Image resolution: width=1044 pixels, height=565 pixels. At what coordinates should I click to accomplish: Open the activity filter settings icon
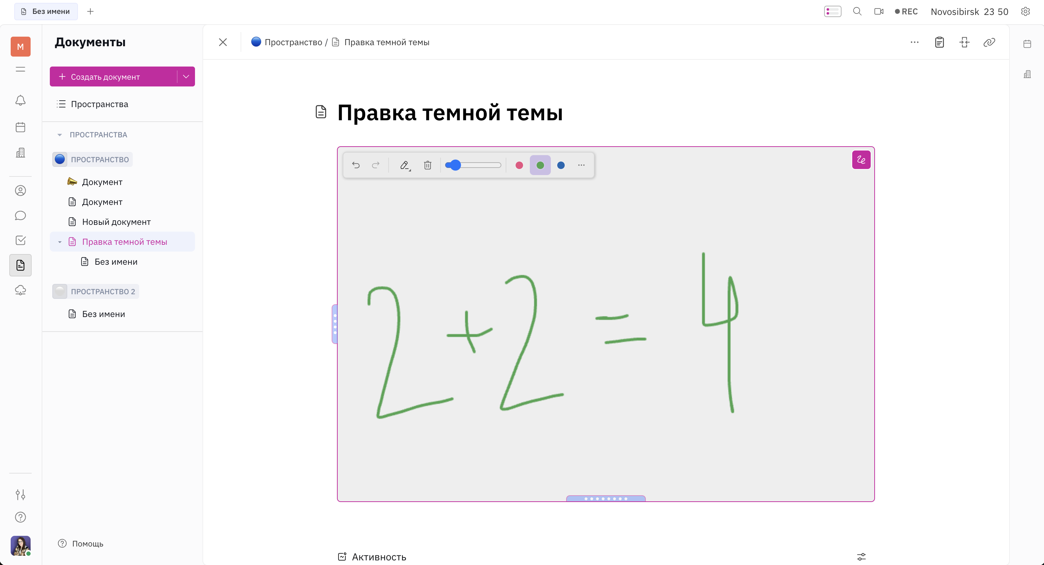click(x=861, y=556)
